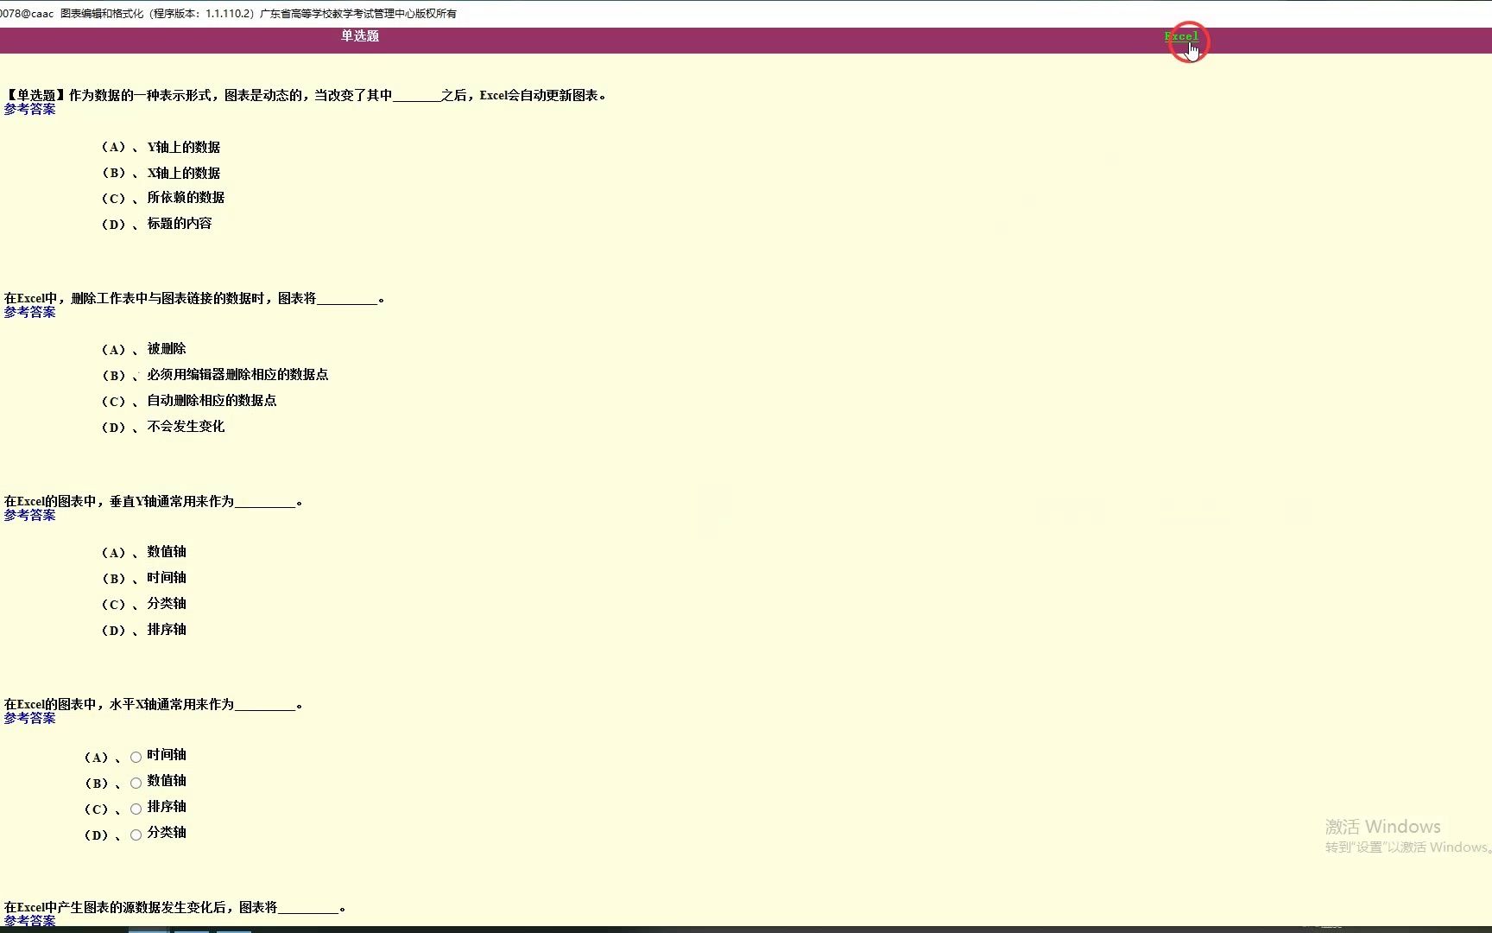Image resolution: width=1492 pixels, height=933 pixels.
Task: Click the question text 作为数据的一种表示形式
Action: click(307, 96)
